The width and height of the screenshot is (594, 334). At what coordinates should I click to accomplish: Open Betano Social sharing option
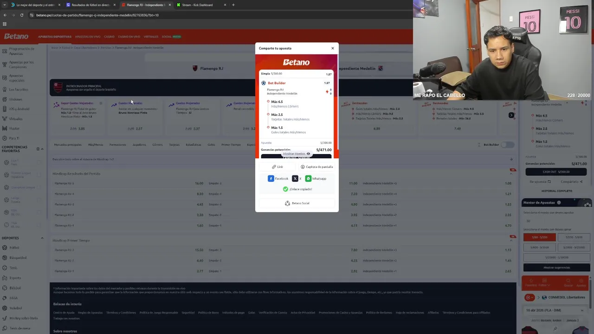tap(297, 203)
